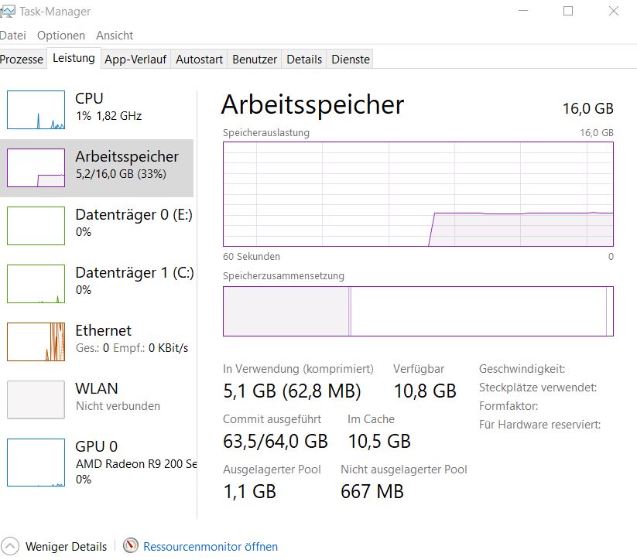
Task: Open the Ansicht menu
Action: [x=115, y=36]
